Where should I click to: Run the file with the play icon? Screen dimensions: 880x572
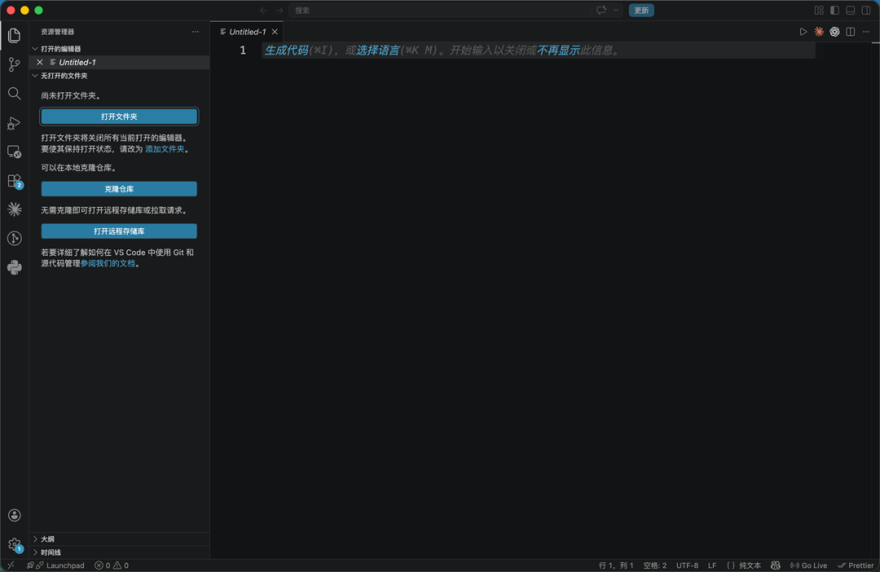point(803,32)
